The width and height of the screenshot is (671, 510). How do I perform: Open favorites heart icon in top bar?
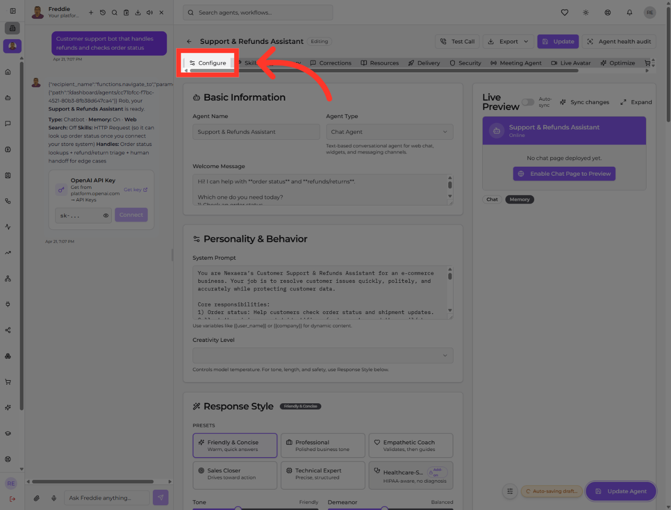564,13
